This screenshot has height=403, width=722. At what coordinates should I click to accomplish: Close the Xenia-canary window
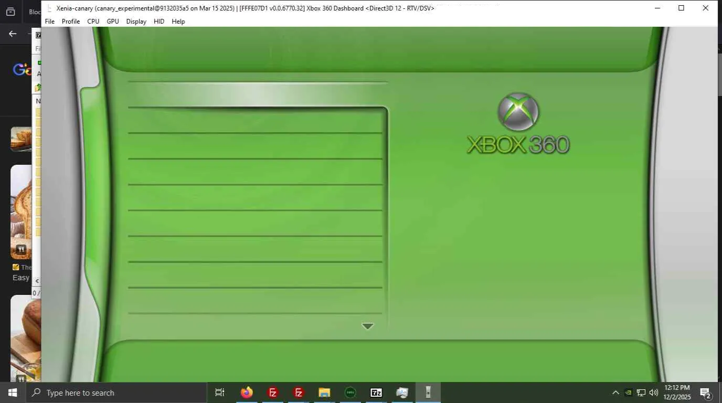click(x=705, y=8)
